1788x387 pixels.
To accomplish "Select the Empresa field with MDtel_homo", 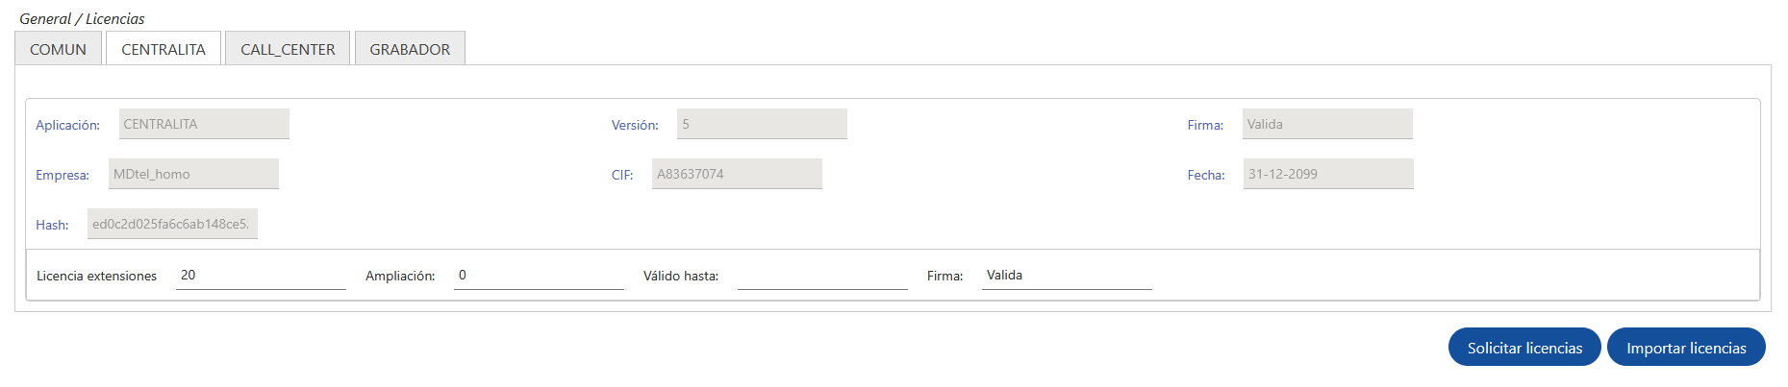I will (193, 174).
